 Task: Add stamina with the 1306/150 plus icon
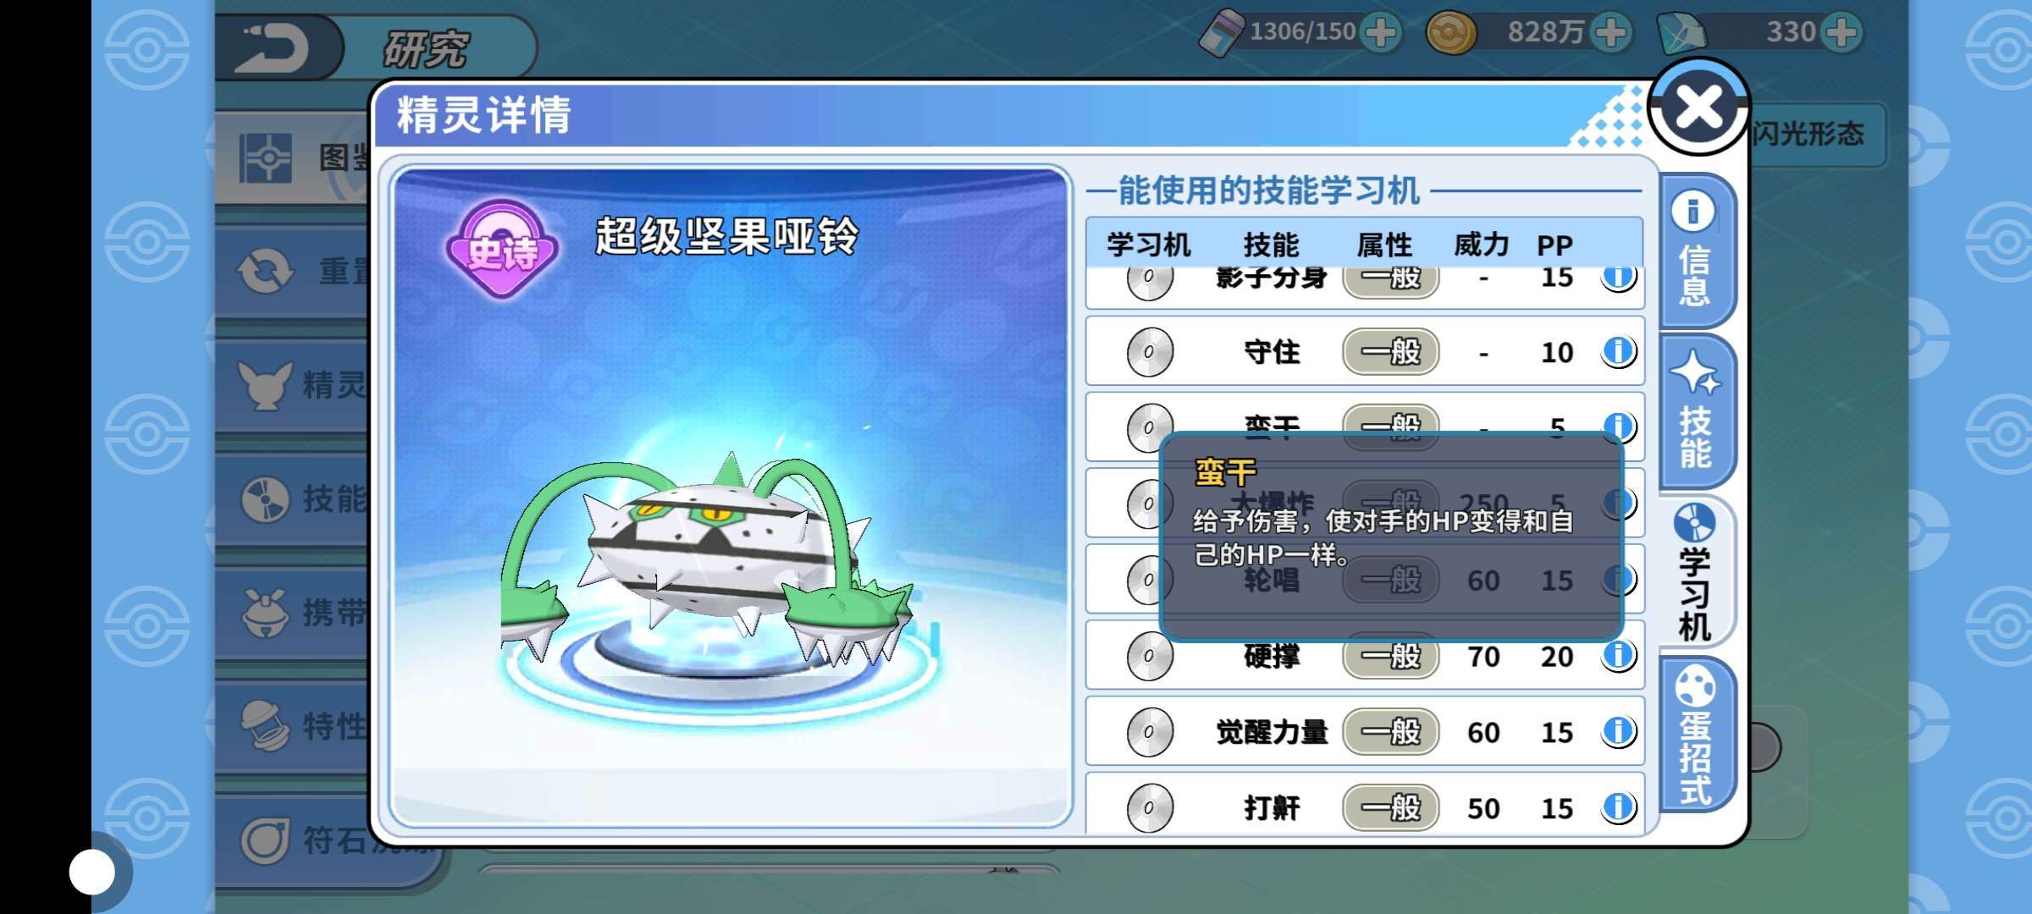(1381, 33)
